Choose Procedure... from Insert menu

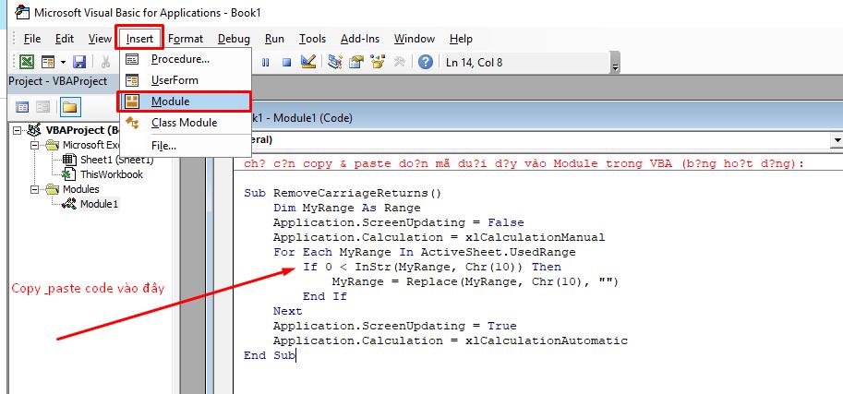coord(185,59)
